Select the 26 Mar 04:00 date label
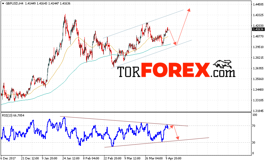Screen dimensions: 265x162 pyautogui.click(x=154, y=158)
